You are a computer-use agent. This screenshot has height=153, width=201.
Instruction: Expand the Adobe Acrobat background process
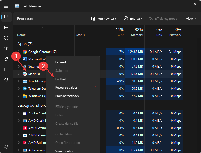[19, 113]
